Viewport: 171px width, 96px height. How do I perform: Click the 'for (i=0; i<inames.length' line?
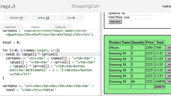click(31, 50)
